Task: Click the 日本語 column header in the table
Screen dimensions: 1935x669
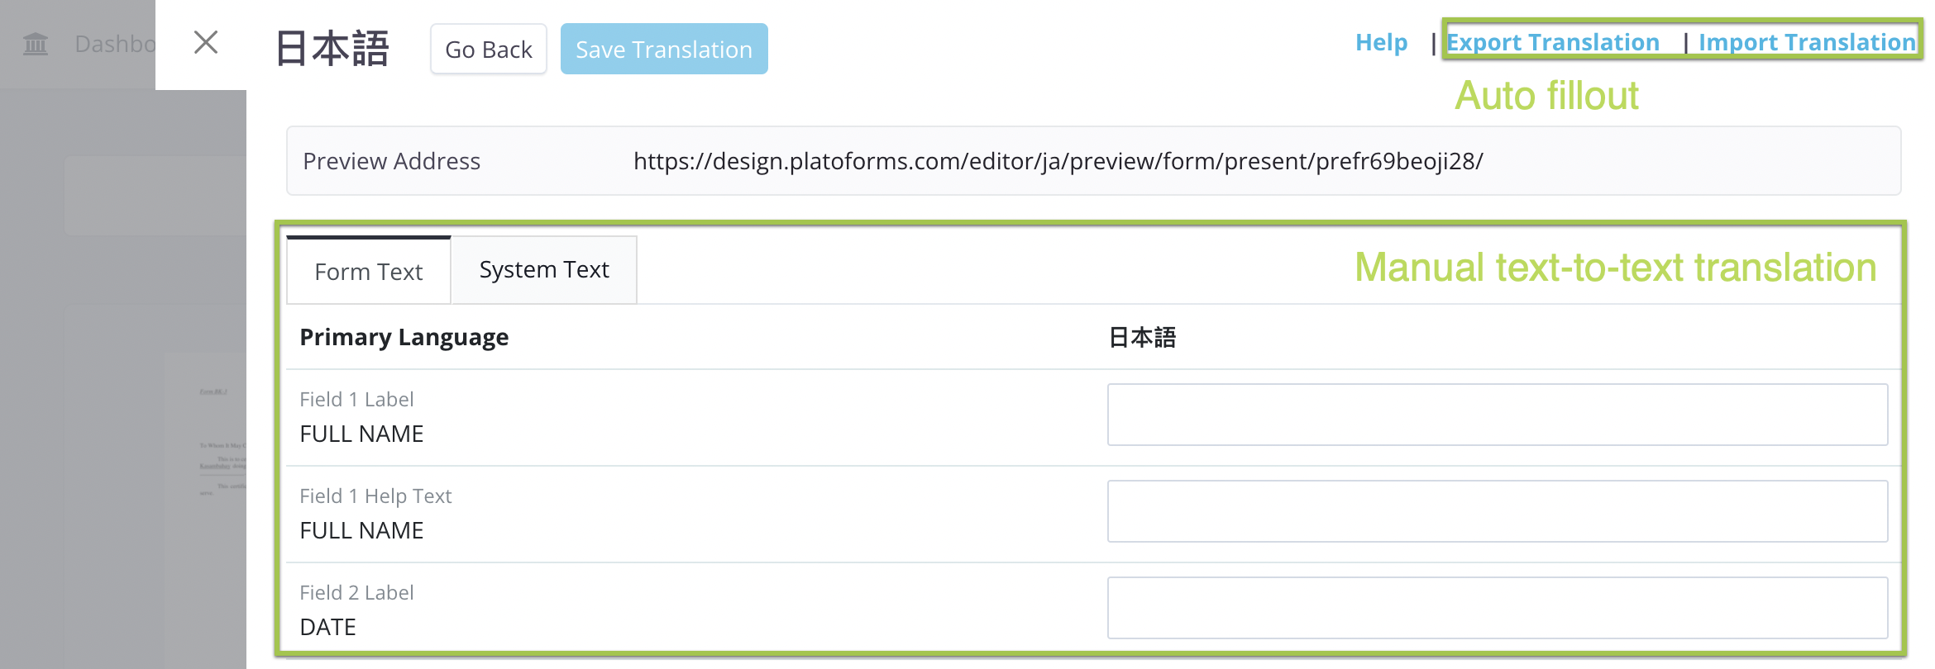Action: pos(1141,337)
